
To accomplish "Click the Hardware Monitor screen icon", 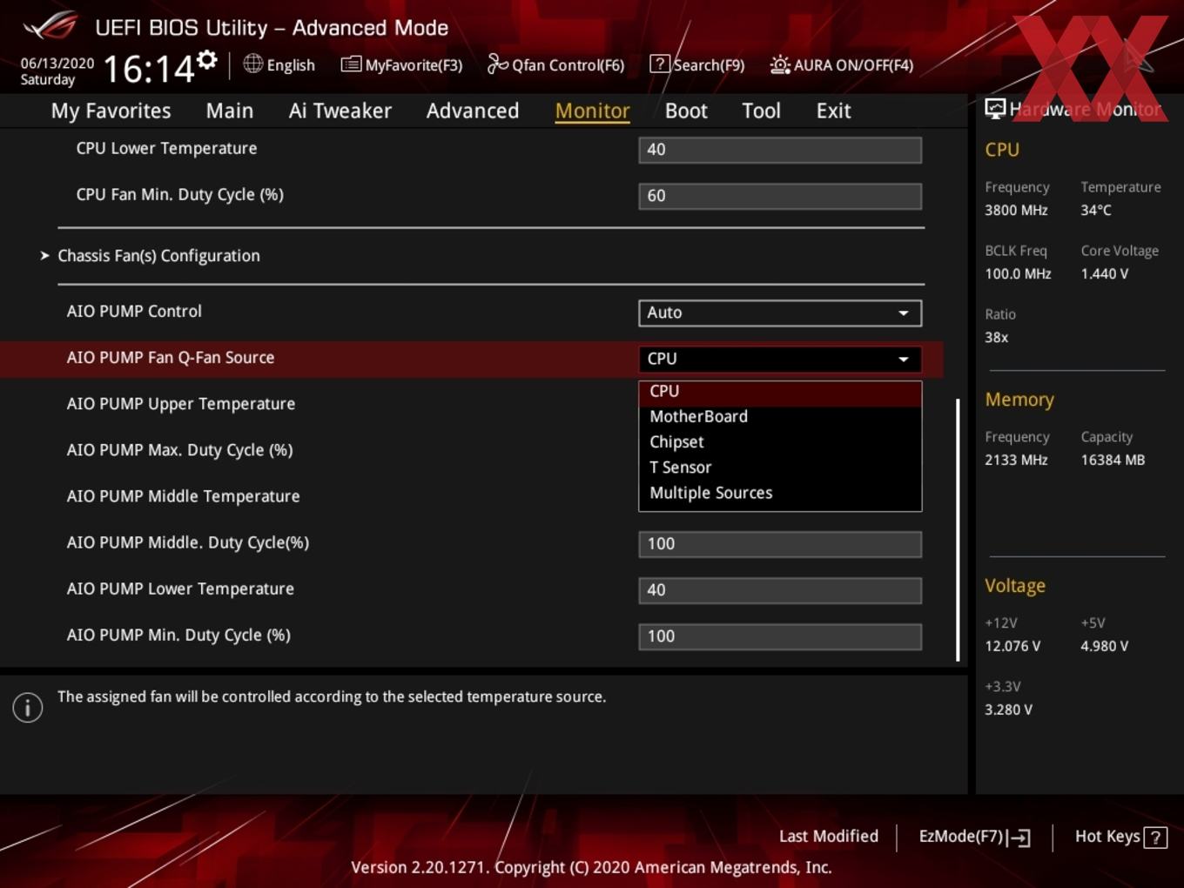I will pyautogui.click(x=995, y=108).
